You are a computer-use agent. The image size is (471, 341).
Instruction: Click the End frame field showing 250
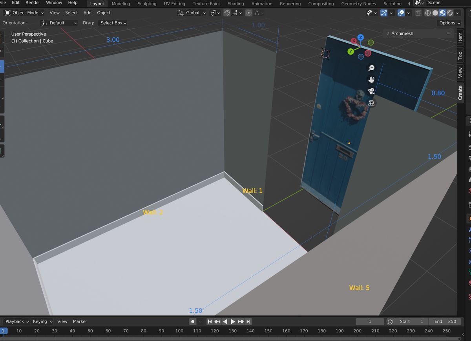coord(445,321)
